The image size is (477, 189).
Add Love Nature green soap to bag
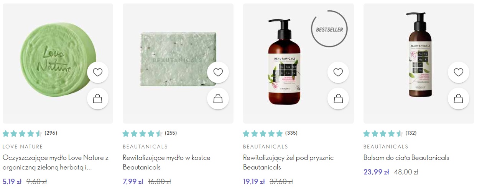98,99
